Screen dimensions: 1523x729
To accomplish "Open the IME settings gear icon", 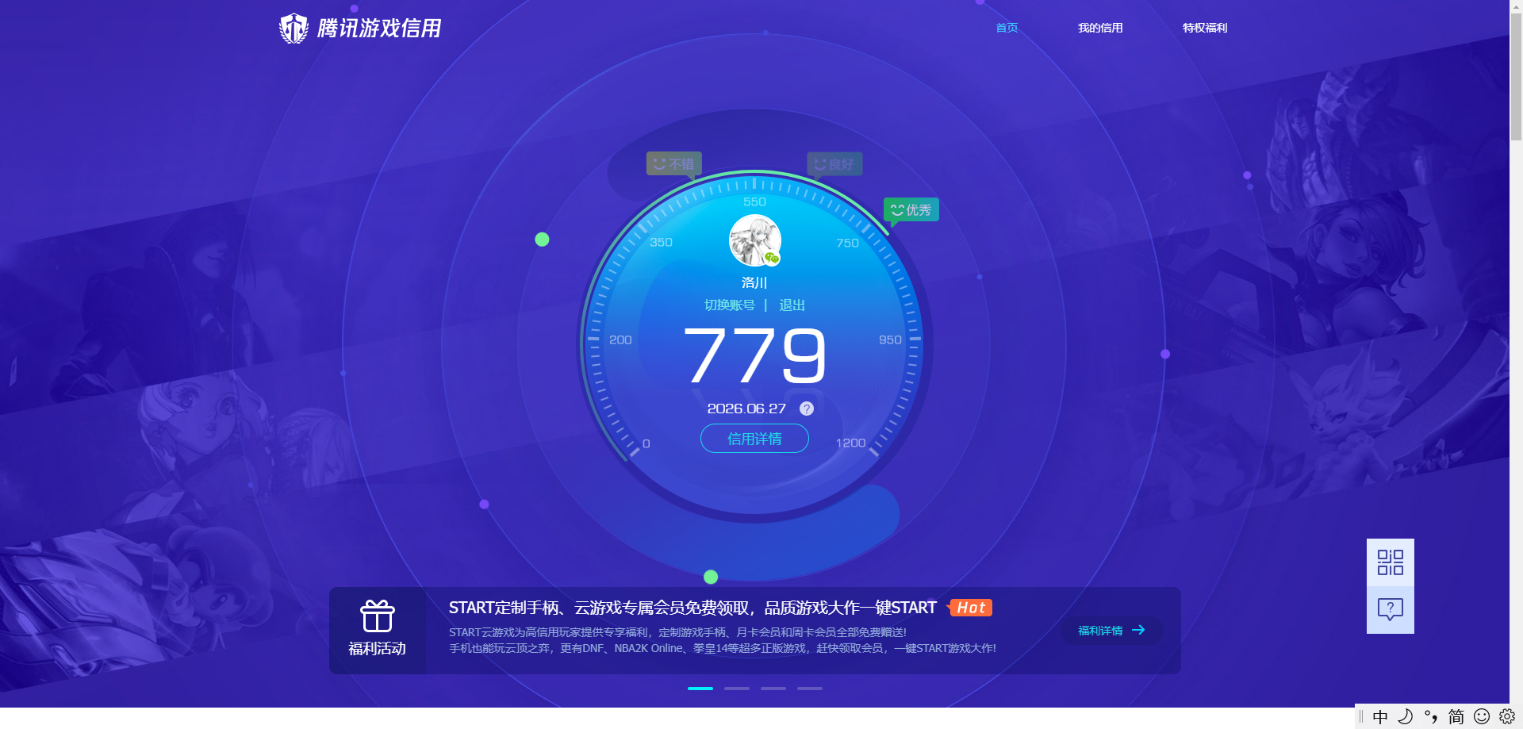I will point(1507,717).
